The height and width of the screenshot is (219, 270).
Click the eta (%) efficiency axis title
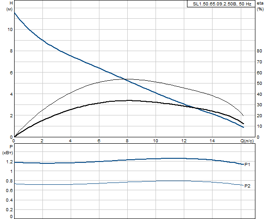pos(260,6)
